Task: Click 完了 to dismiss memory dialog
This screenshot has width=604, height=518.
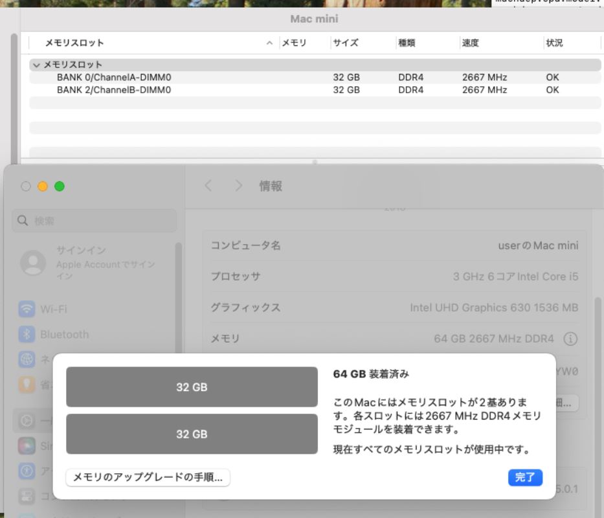Action: [525, 477]
